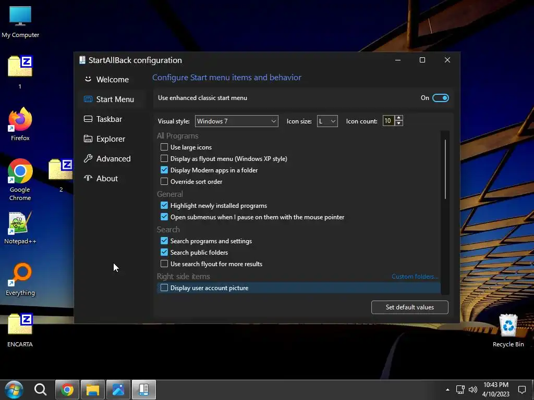
Task: Select StartAllBack taskbar button
Action: point(144,390)
